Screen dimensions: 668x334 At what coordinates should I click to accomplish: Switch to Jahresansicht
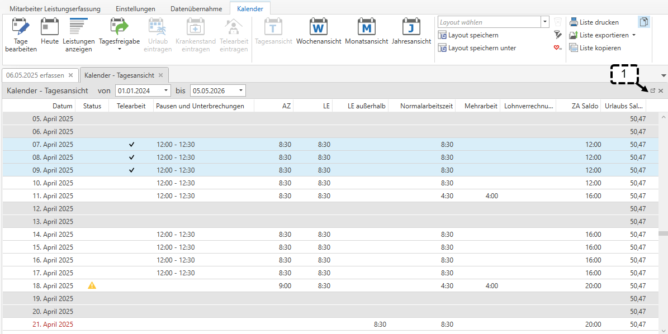pyautogui.click(x=411, y=32)
